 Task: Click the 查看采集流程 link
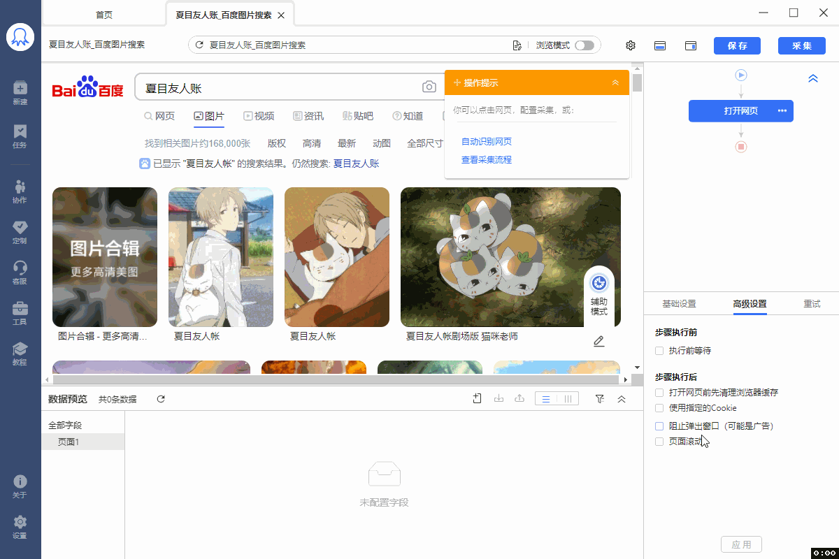pos(487,160)
